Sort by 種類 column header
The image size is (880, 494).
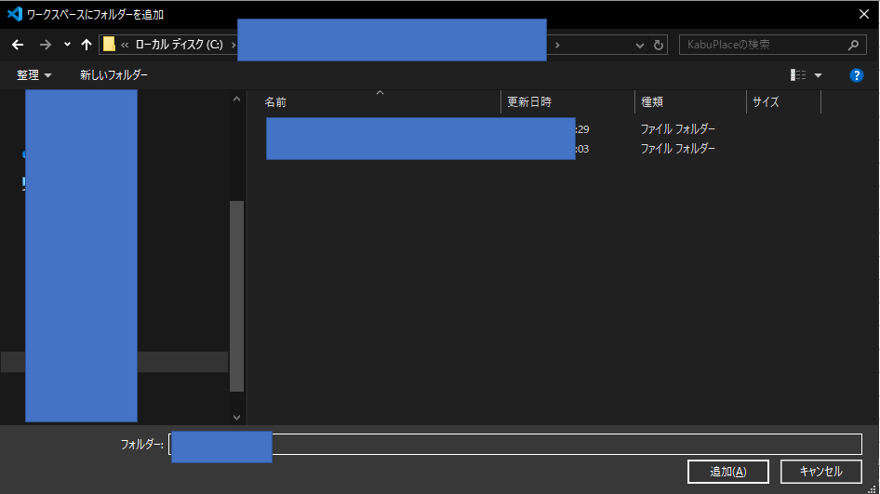pyautogui.click(x=691, y=102)
